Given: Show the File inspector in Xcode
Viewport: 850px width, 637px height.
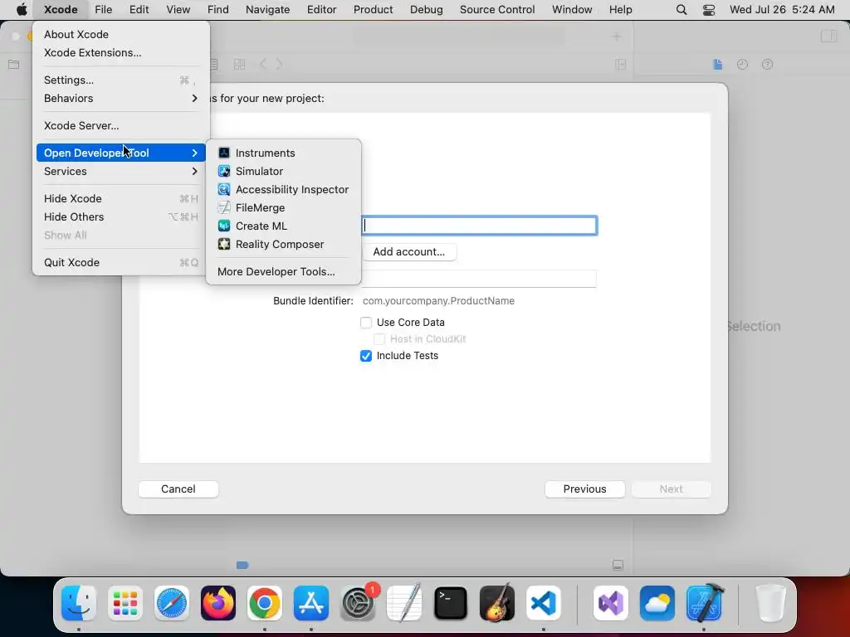Looking at the screenshot, I should [718, 65].
